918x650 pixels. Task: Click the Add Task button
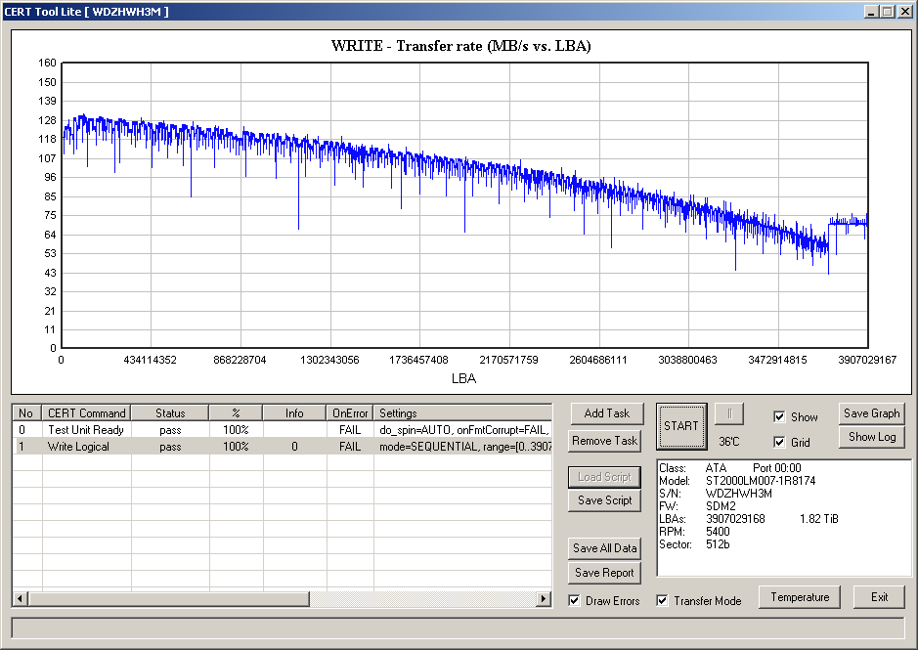point(606,413)
